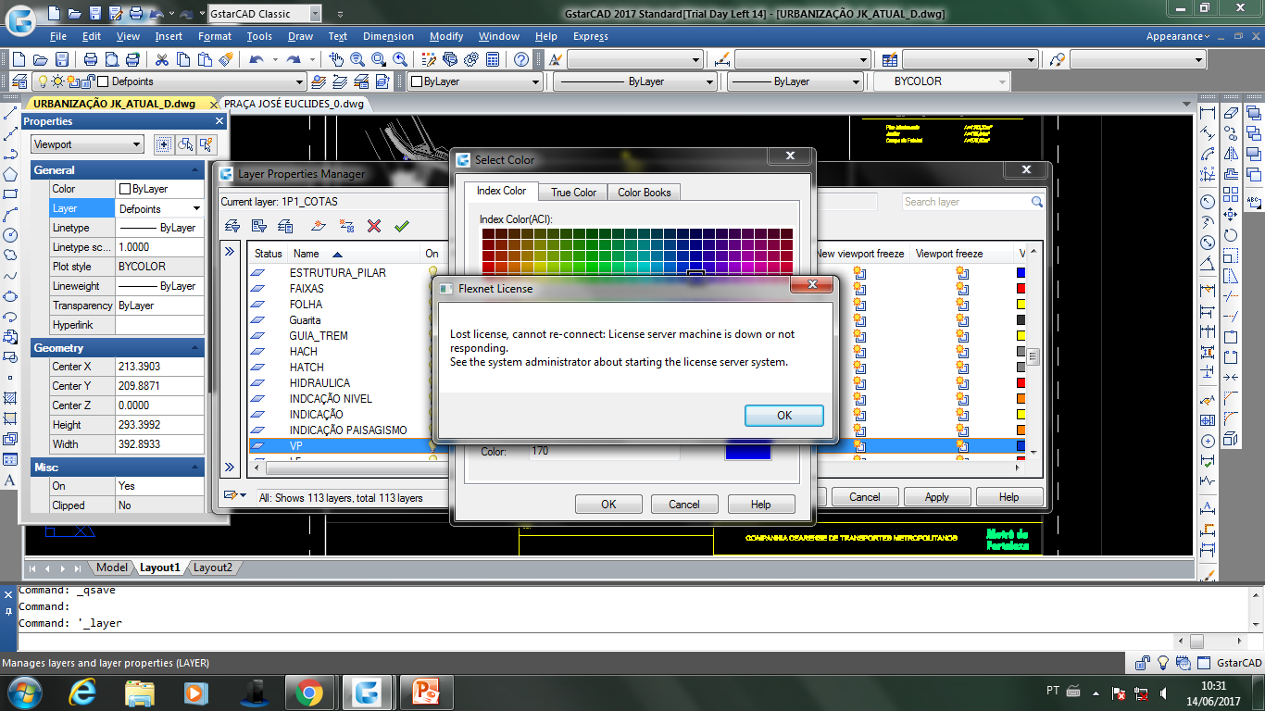Screen dimensions: 1265x711
Task: Click Delete Layer red X icon
Action: (x=374, y=226)
